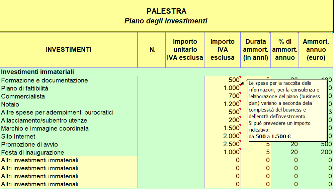Image resolution: width=335 pixels, height=189 pixels.
Task: Select 'Durata ammort. (in anni)' header
Action: [x=256, y=50]
